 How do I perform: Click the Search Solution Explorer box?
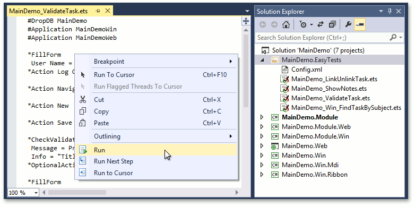322,38
